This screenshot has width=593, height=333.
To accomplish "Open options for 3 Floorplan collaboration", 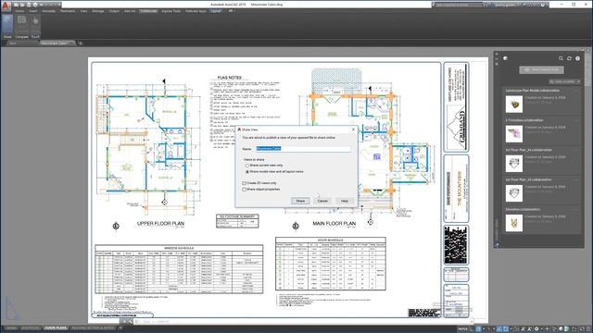I will coord(576,120).
